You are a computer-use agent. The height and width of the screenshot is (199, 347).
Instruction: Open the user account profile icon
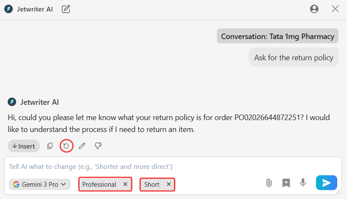tap(314, 9)
